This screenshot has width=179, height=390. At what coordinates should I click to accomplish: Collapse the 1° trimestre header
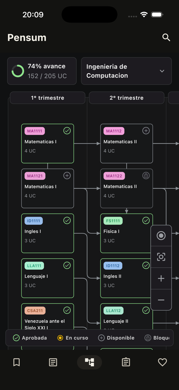click(x=48, y=98)
